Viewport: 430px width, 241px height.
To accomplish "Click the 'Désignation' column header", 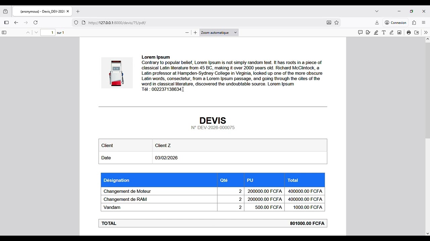I will coord(159,180).
